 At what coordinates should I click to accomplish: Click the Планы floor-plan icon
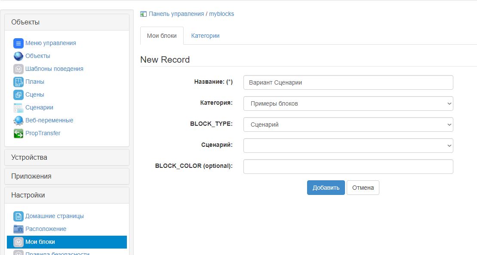tap(18, 82)
